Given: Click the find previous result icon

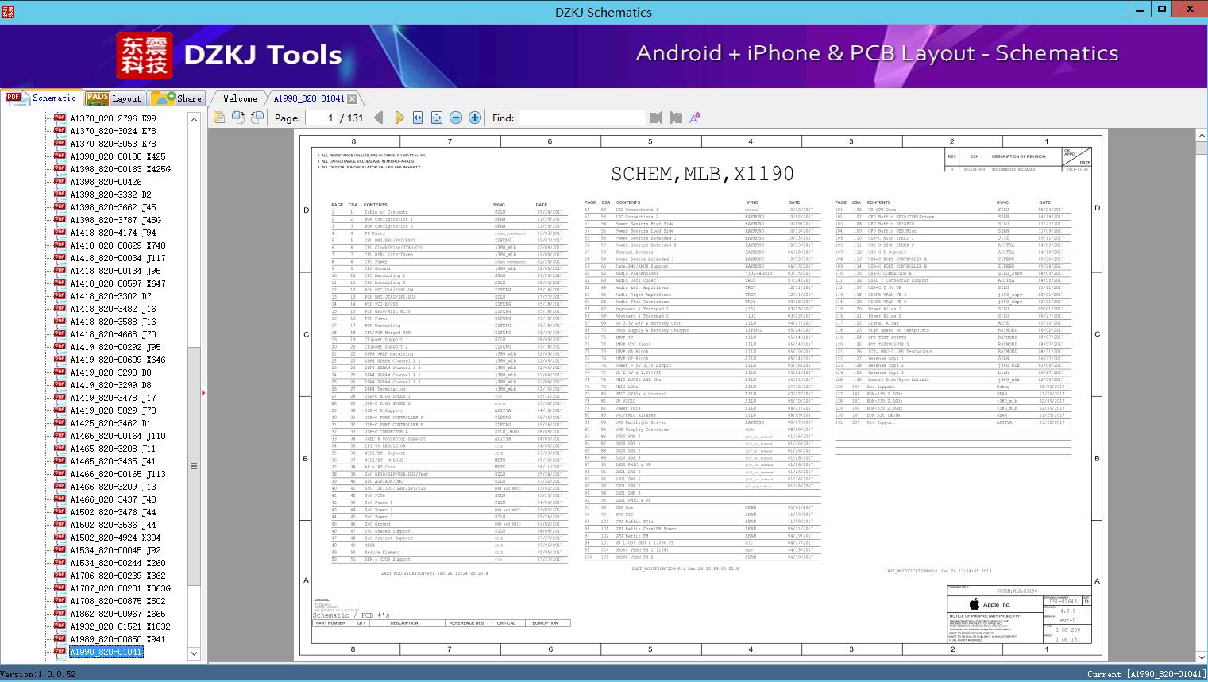Looking at the screenshot, I should [656, 118].
